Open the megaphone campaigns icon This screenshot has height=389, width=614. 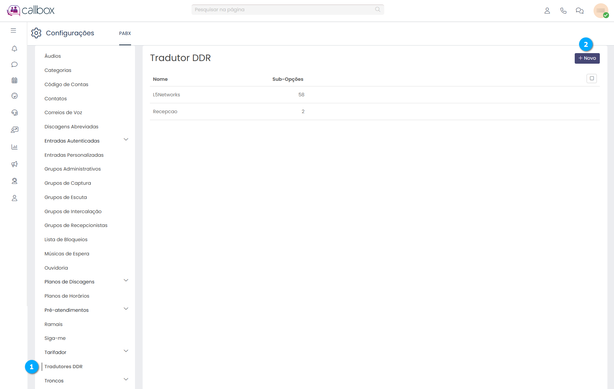coord(14,164)
